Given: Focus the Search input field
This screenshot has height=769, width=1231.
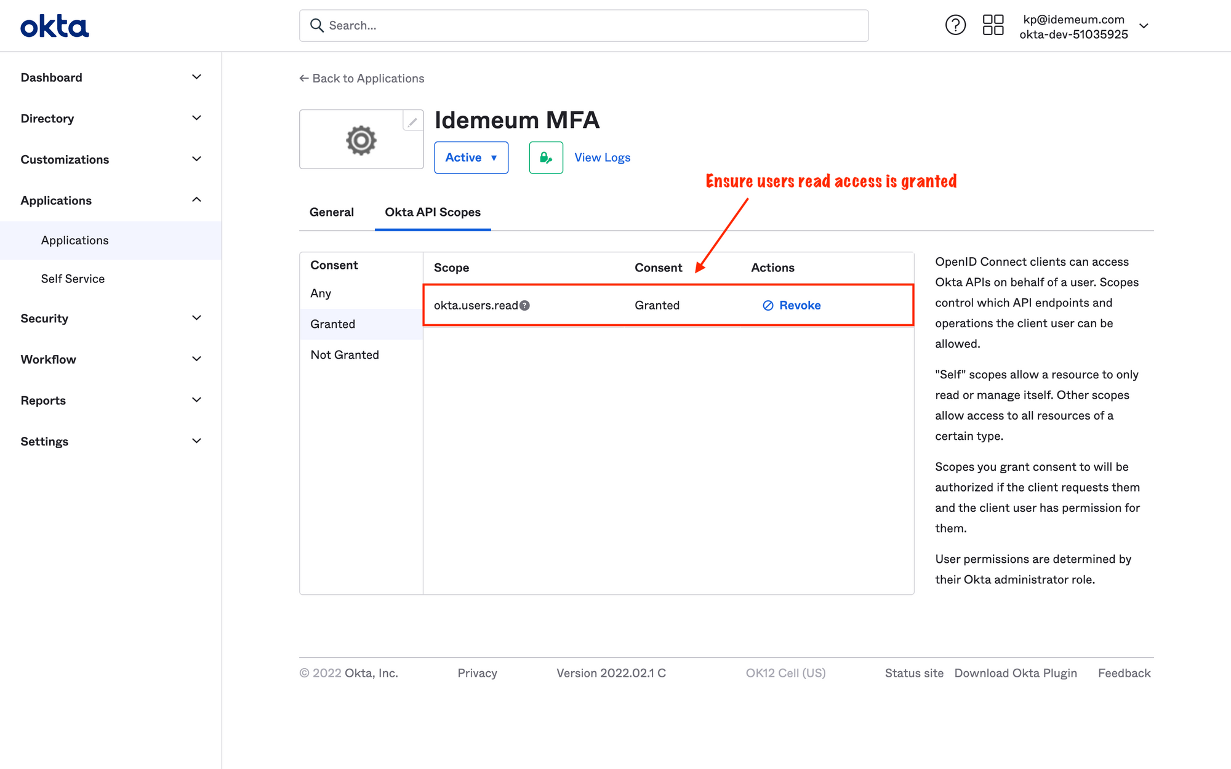Looking at the screenshot, I should click(x=583, y=25).
